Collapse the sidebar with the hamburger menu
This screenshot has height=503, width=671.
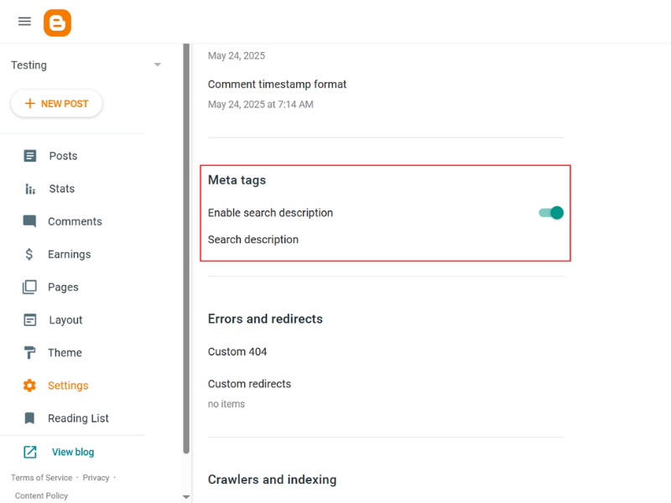coord(24,22)
